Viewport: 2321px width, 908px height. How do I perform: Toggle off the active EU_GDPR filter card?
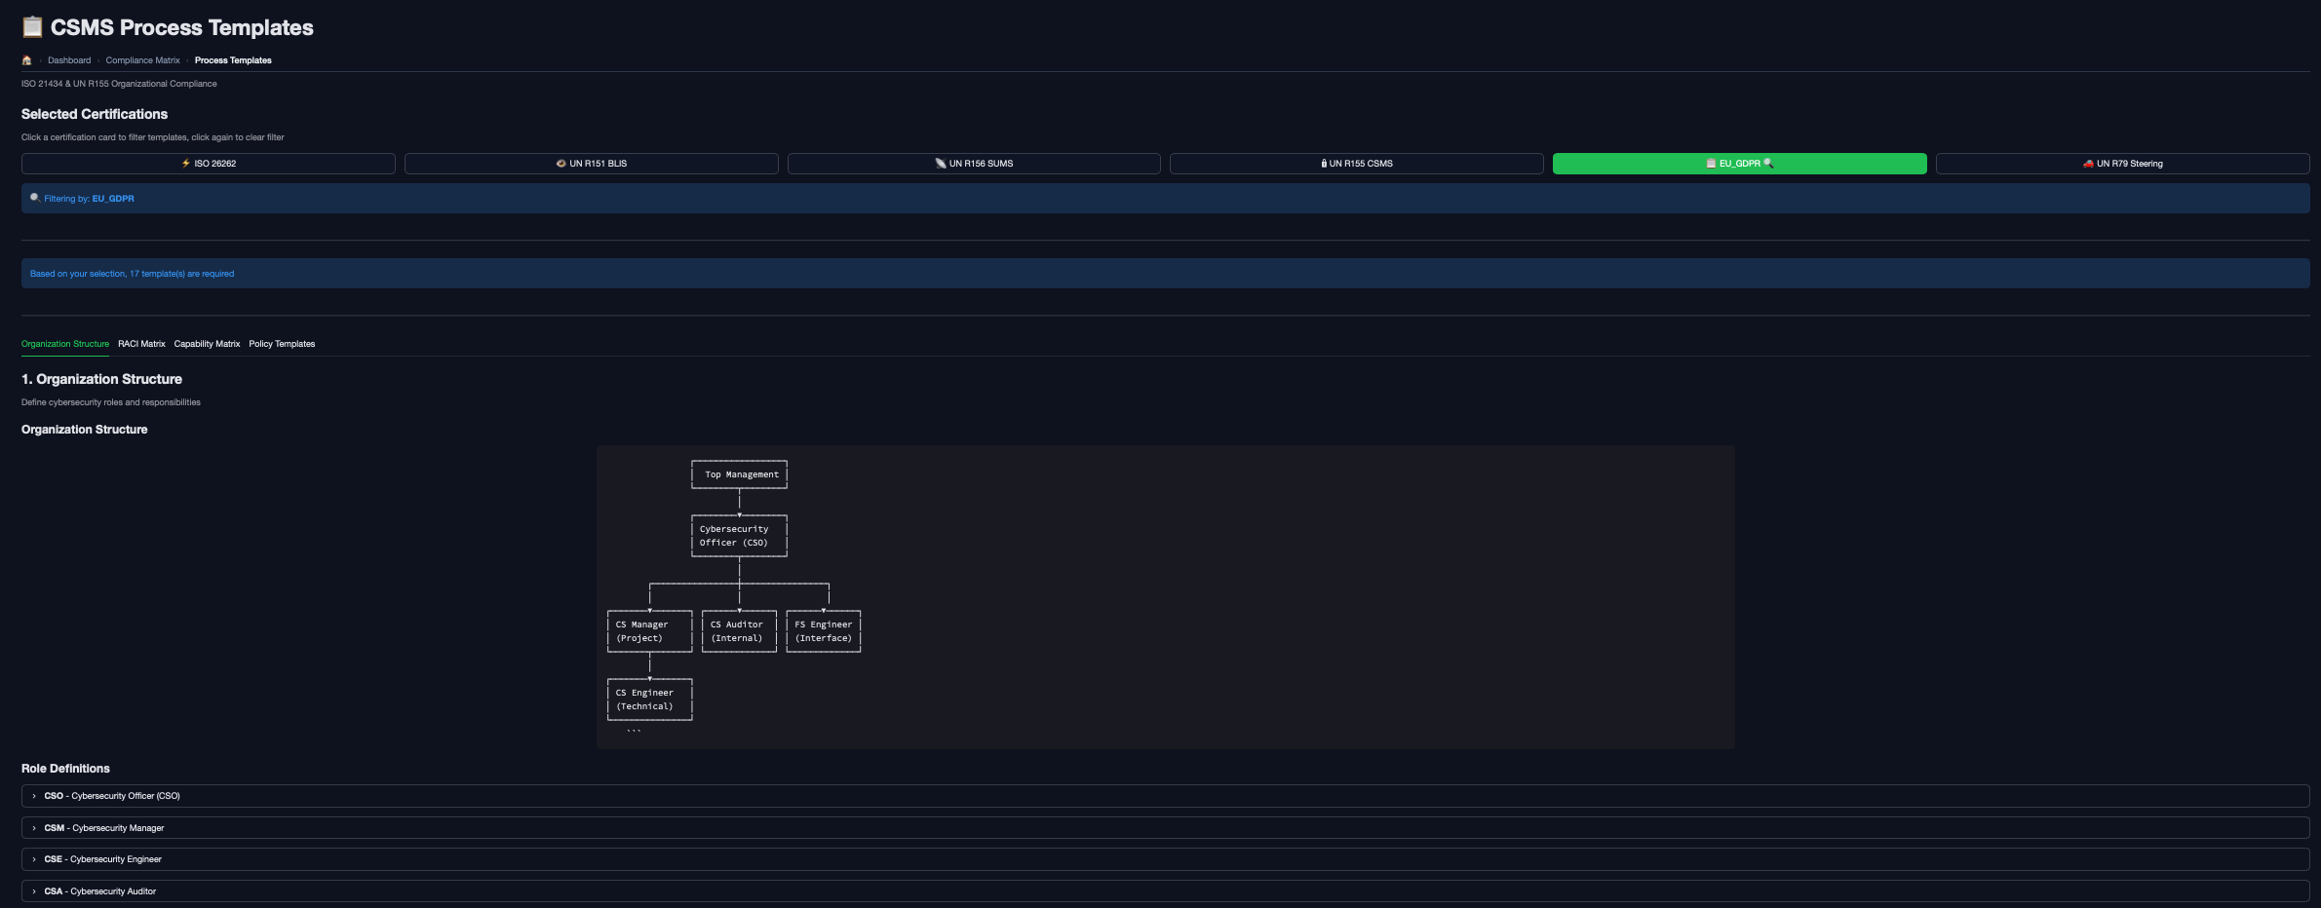(1738, 164)
